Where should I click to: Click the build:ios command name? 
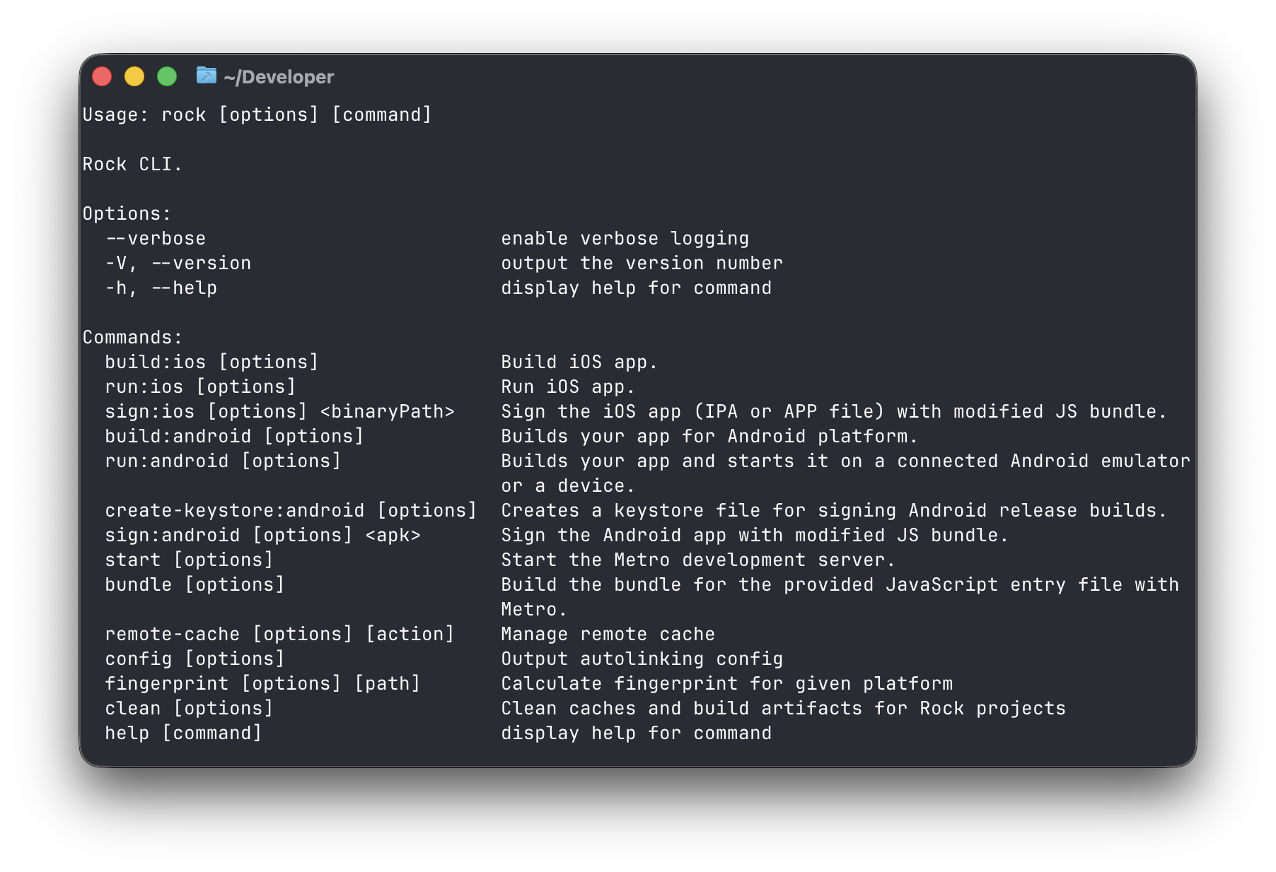pyautogui.click(x=156, y=363)
